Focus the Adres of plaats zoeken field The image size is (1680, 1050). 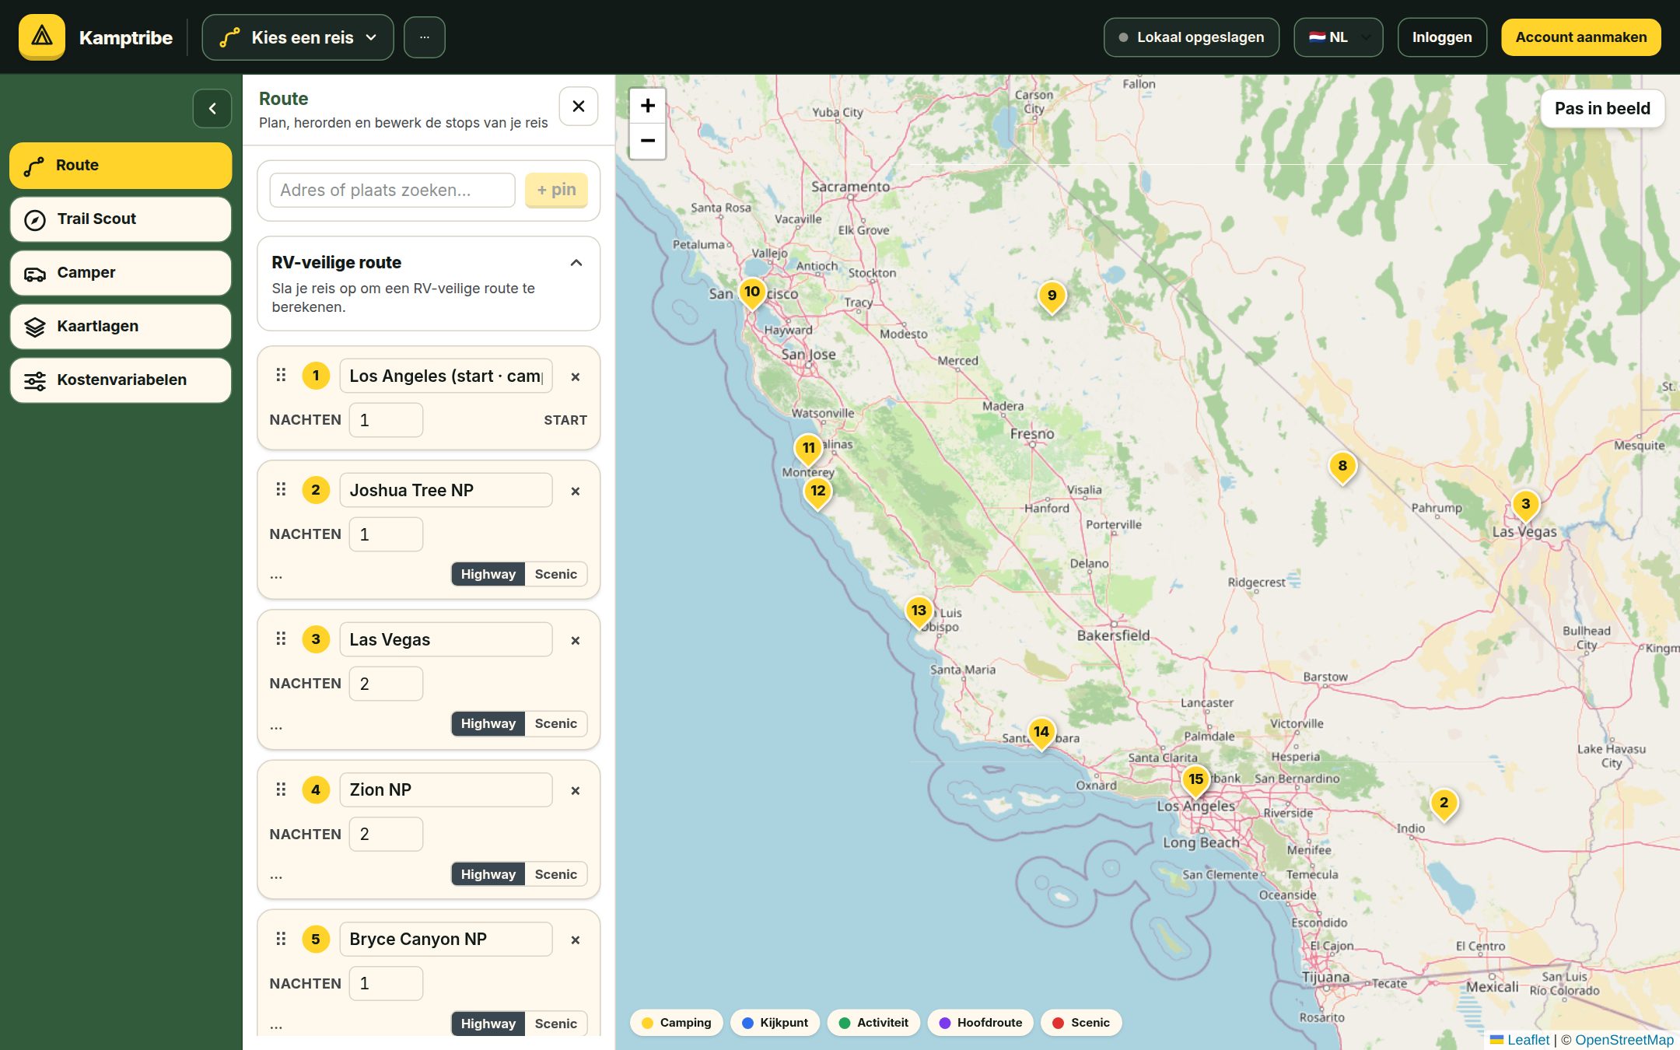(x=392, y=191)
